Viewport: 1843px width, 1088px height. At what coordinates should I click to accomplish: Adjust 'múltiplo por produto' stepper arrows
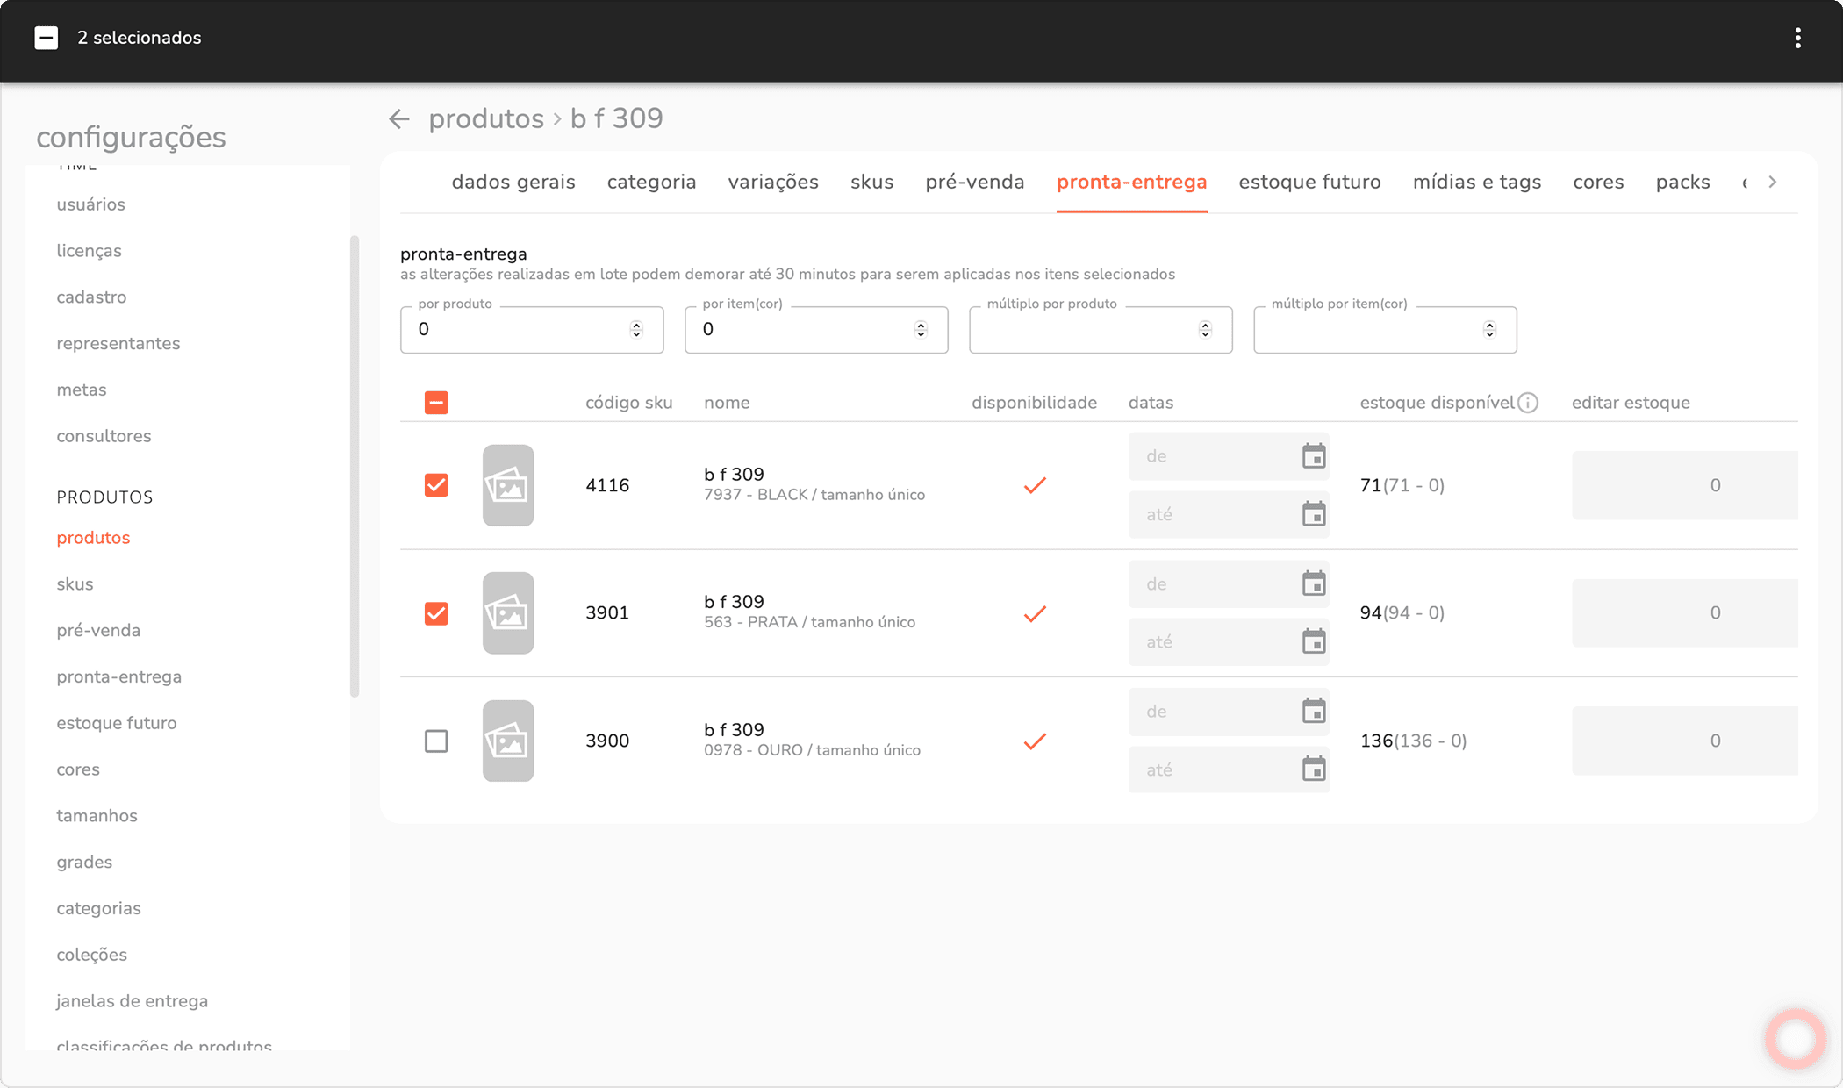pos(1205,330)
